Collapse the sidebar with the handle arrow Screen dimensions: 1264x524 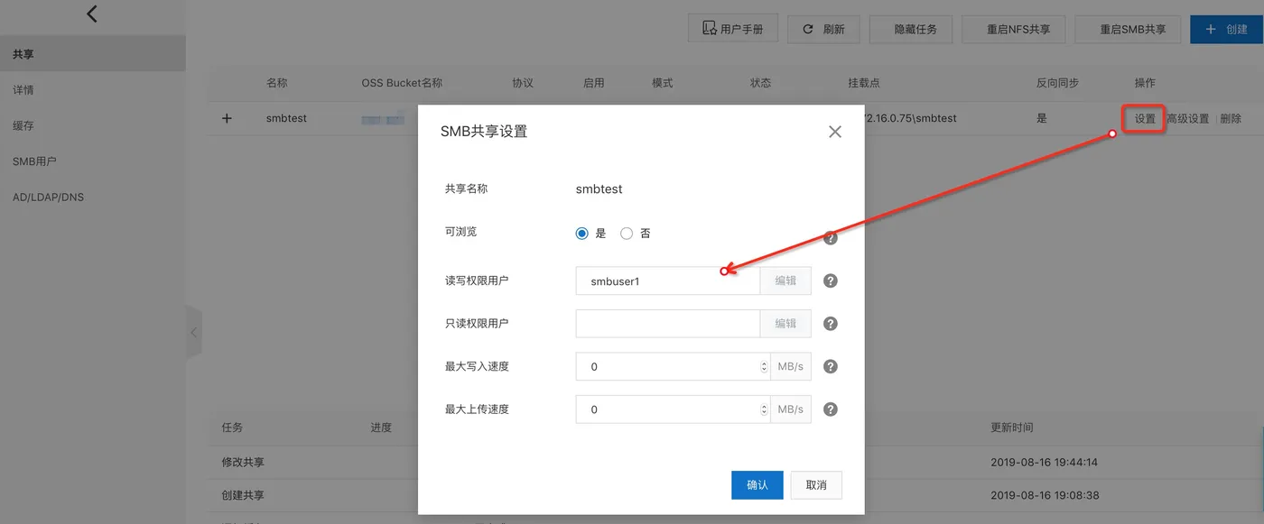click(193, 331)
